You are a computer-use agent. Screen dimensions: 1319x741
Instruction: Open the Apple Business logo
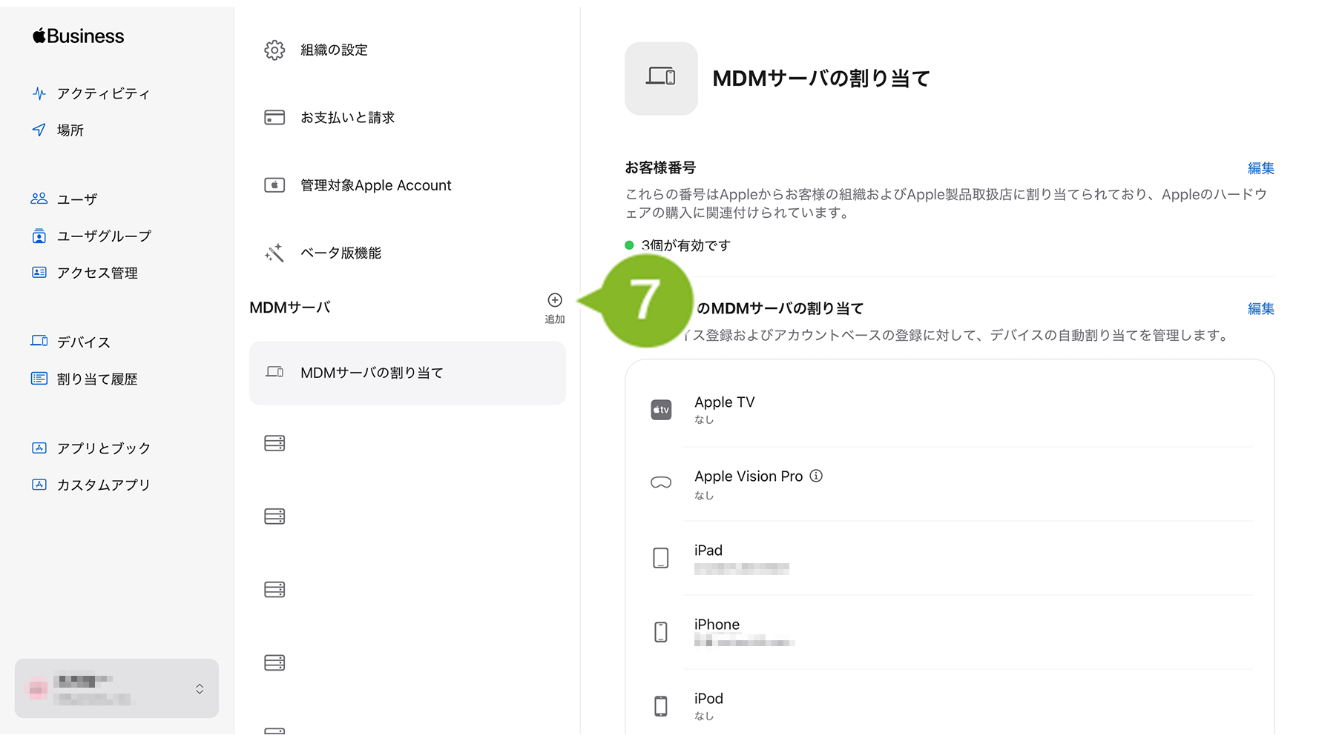tap(78, 36)
